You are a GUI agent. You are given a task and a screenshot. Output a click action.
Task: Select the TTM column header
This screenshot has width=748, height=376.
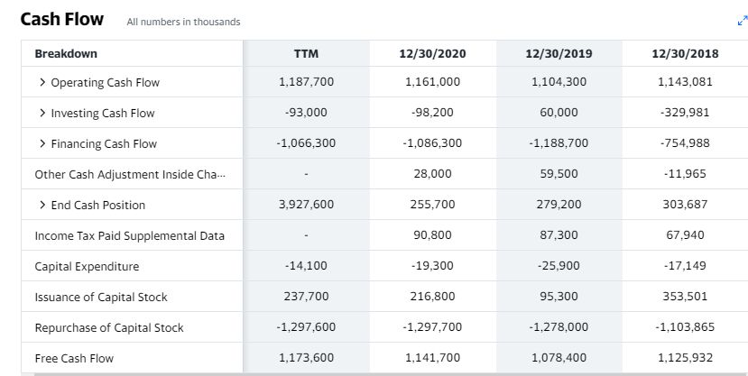(306, 53)
